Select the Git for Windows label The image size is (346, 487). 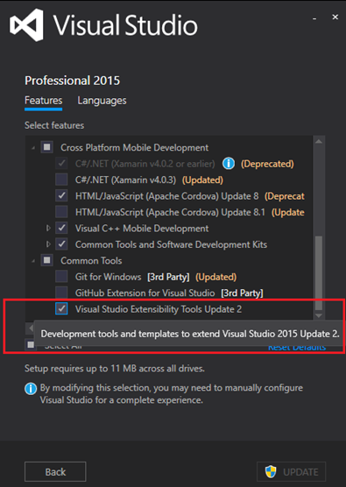[109, 277]
